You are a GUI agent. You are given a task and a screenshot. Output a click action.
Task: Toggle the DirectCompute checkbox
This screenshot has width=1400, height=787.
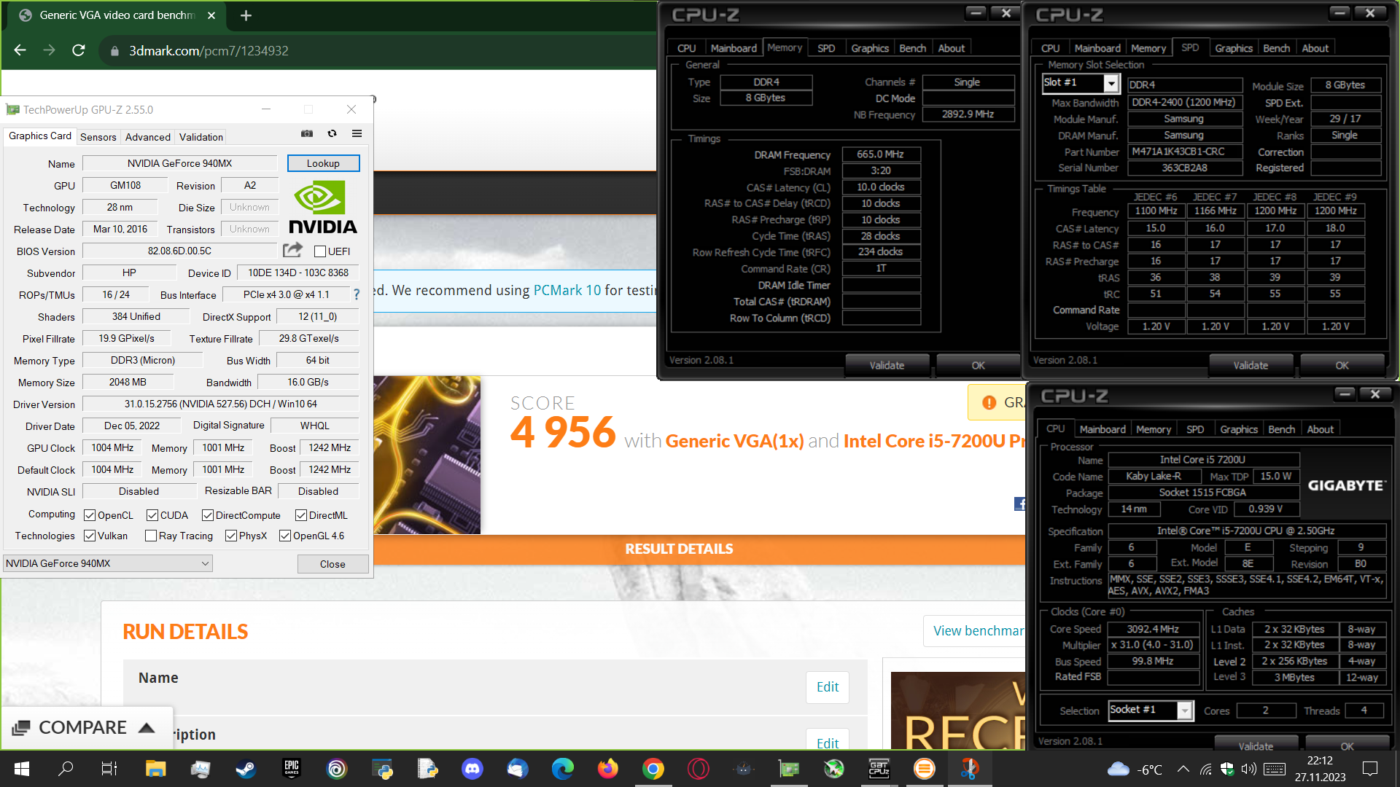pos(208,515)
